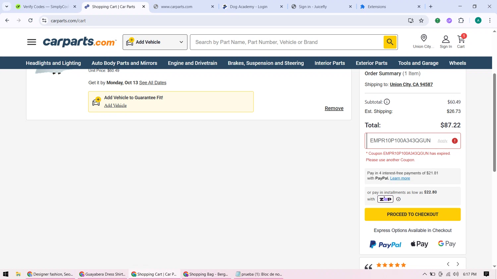Click the Zip info icon
The width and height of the screenshot is (497, 279).
pos(398,199)
